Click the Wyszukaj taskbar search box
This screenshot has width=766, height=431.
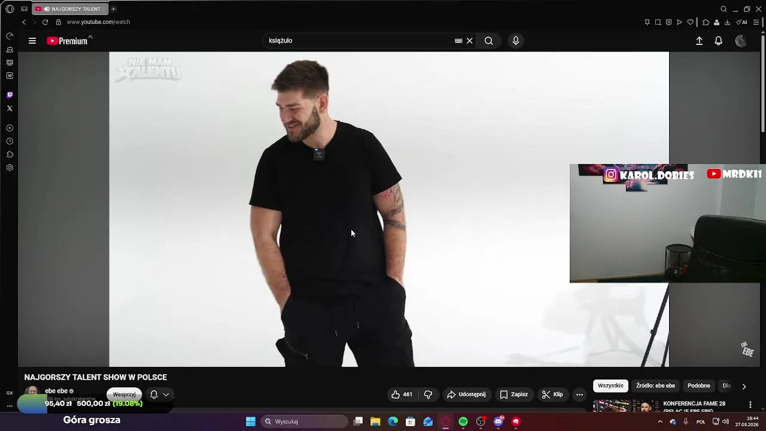tap(305, 421)
